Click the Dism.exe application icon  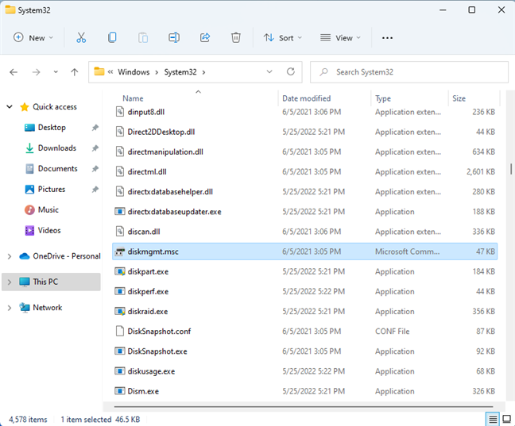pos(119,391)
